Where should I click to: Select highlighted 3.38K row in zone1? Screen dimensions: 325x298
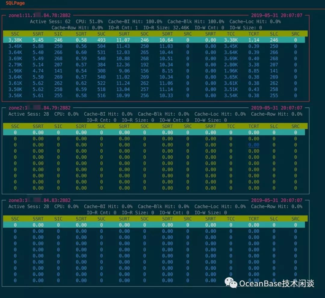tap(154, 40)
